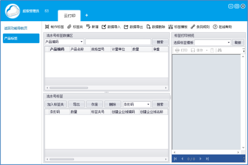
Task: Click preview vertical scrollbar down arrow
Action: tap(243, 148)
